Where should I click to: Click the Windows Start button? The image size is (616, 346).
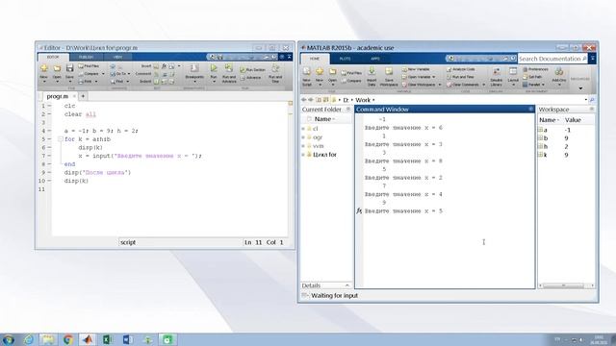(x=9, y=339)
